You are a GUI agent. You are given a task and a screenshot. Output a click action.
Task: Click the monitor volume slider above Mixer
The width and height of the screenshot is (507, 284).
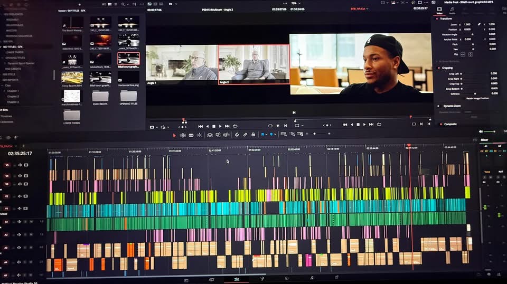coord(490,131)
